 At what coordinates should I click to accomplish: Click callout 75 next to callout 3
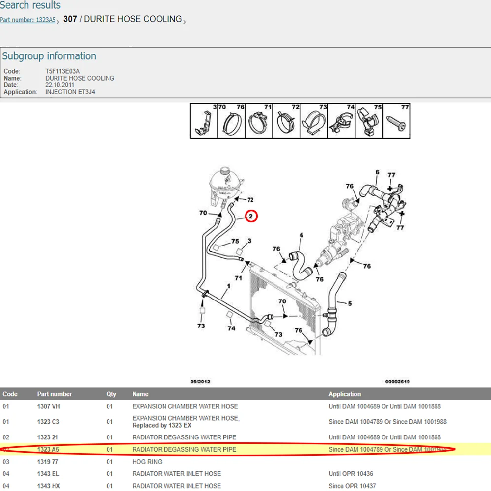click(235, 241)
